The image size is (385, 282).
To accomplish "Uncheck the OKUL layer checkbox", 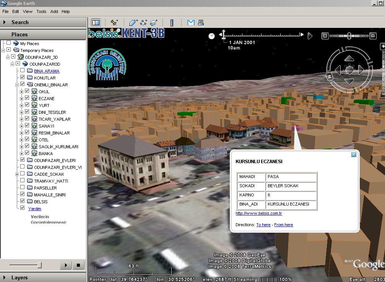I will [x=27, y=91].
